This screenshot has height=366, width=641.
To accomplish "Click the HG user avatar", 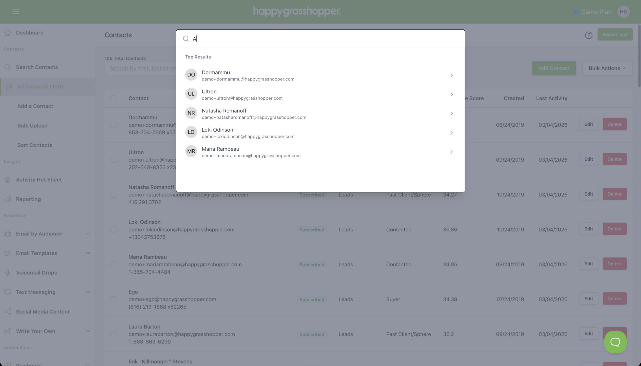I will click(x=623, y=12).
